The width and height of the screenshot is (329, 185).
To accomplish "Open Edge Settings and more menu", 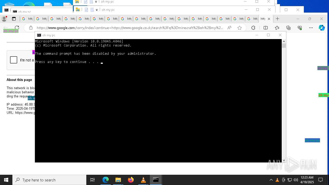I will click(x=311, y=28).
